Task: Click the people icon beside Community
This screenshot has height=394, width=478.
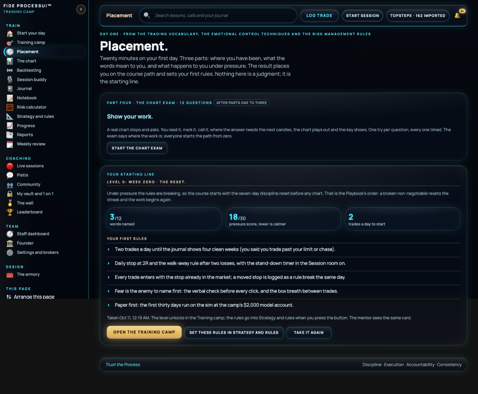Action: coord(10,184)
